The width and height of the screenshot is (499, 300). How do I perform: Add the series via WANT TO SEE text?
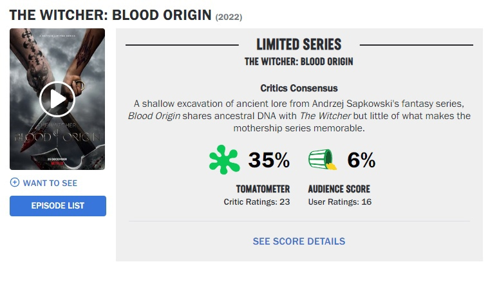(x=50, y=183)
